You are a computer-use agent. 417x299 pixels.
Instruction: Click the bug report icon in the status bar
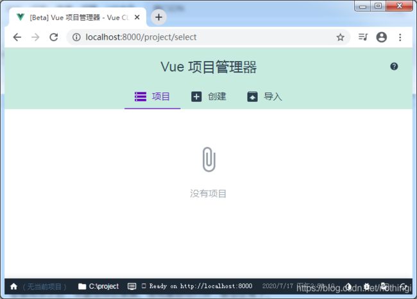coord(367,287)
